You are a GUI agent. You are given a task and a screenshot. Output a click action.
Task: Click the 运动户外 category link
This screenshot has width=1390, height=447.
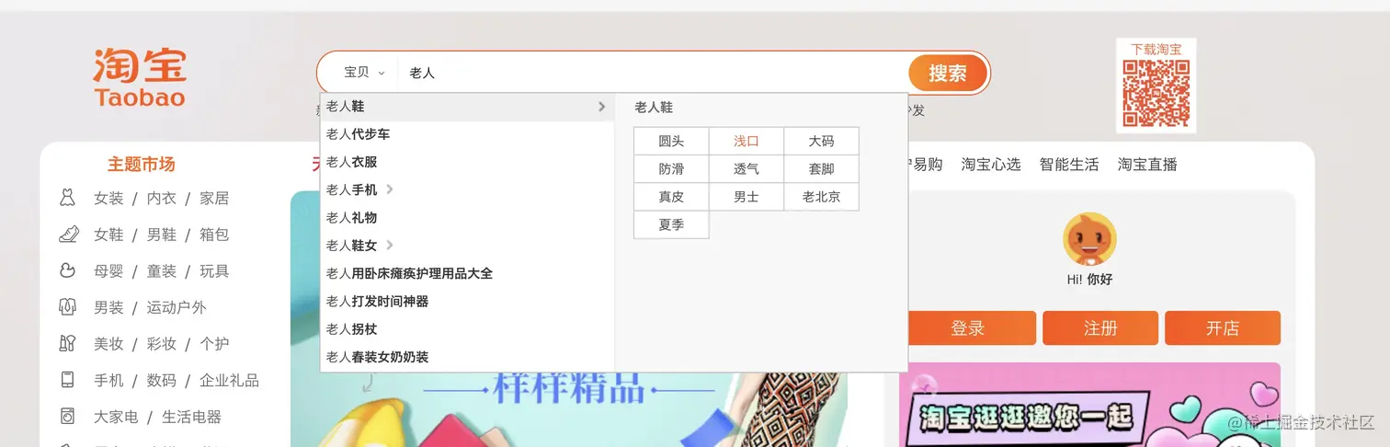177,307
